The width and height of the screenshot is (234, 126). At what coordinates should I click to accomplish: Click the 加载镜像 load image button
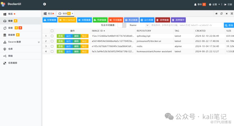point(84,20)
